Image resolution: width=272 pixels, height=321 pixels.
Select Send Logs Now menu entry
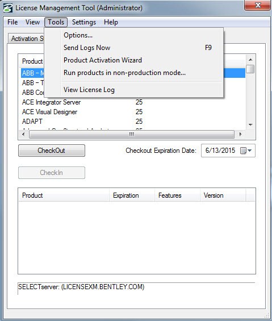(134, 48)
